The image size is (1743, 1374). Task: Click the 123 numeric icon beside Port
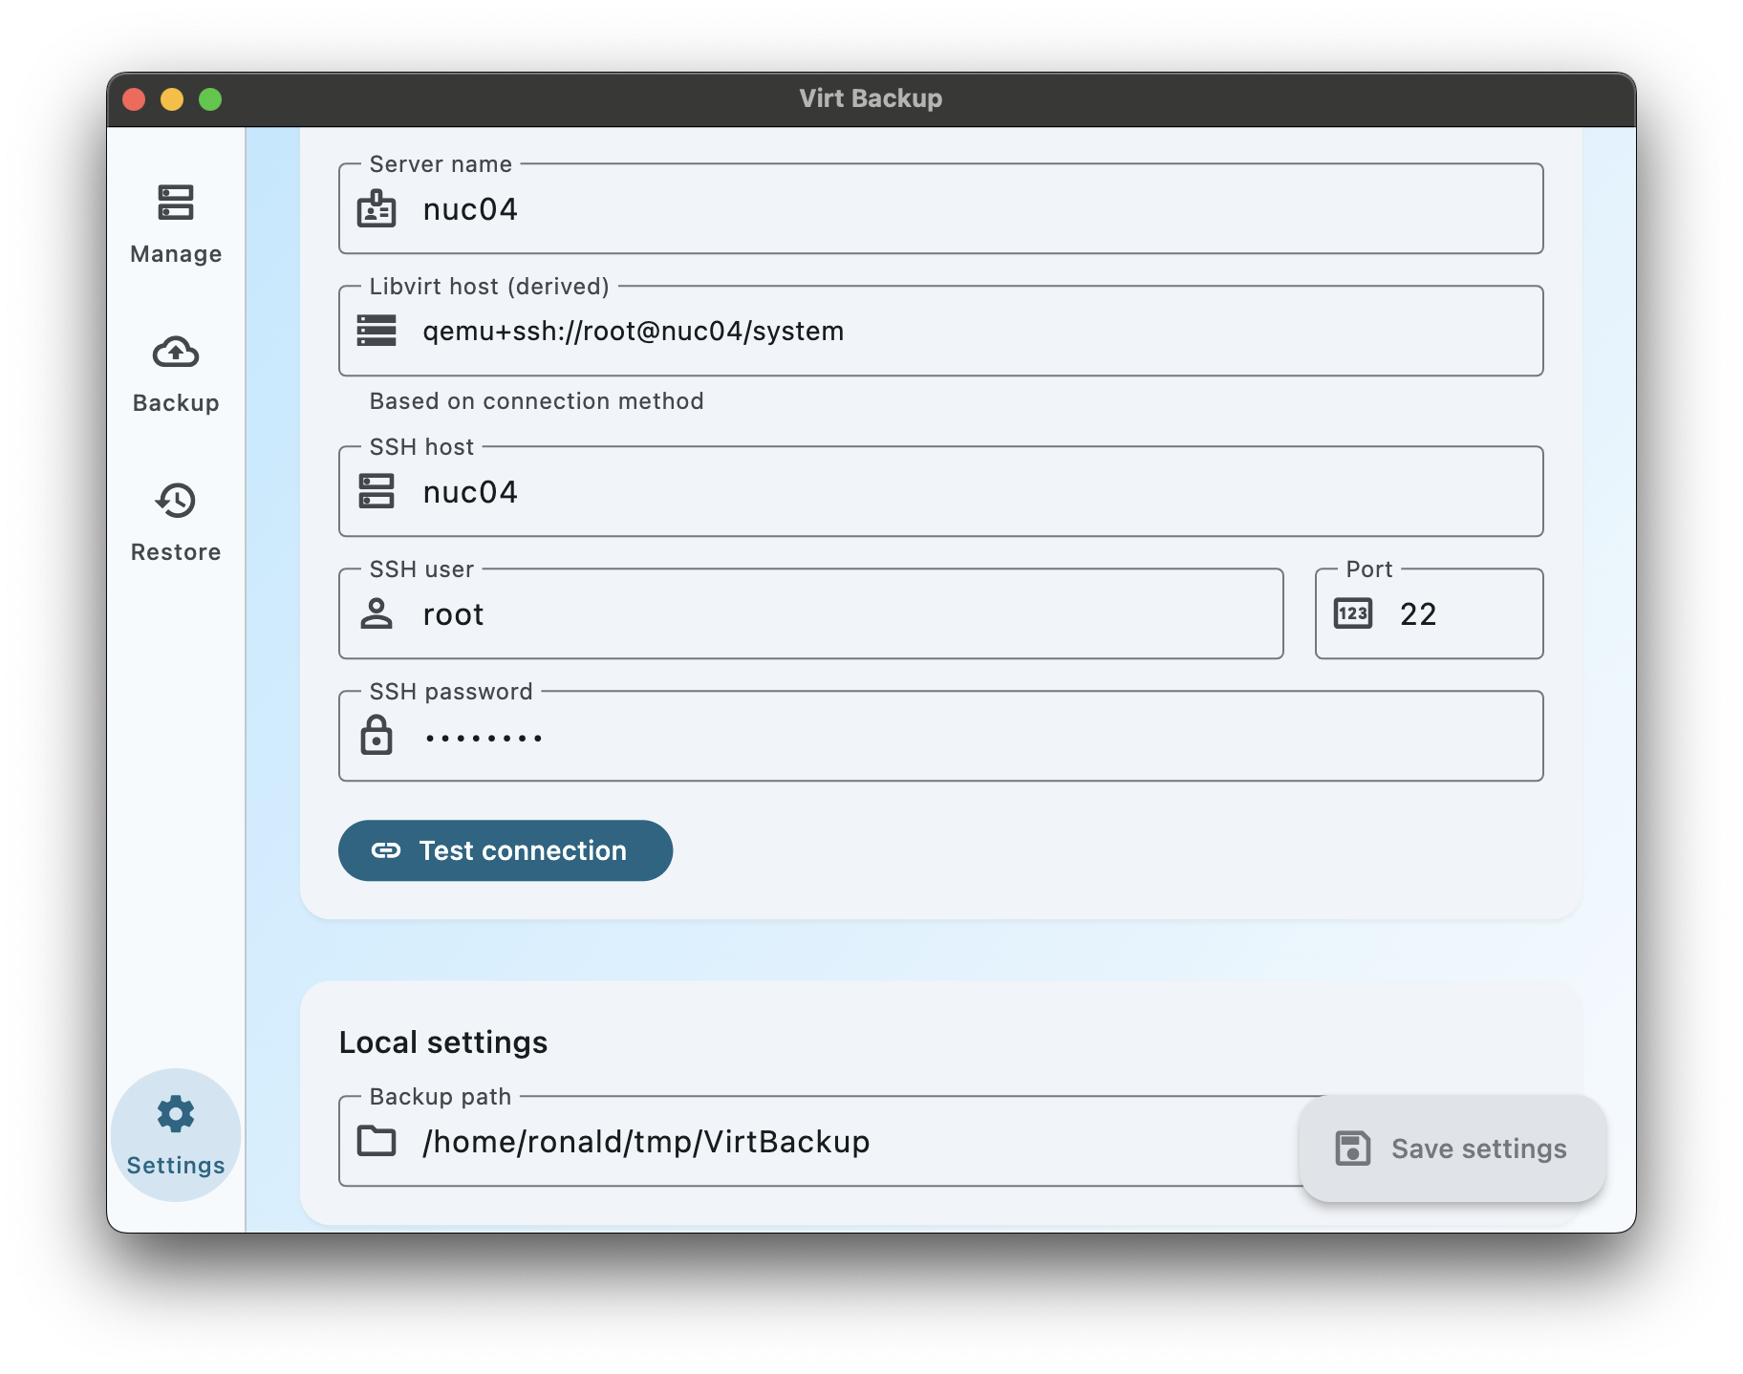[1354, 613]
